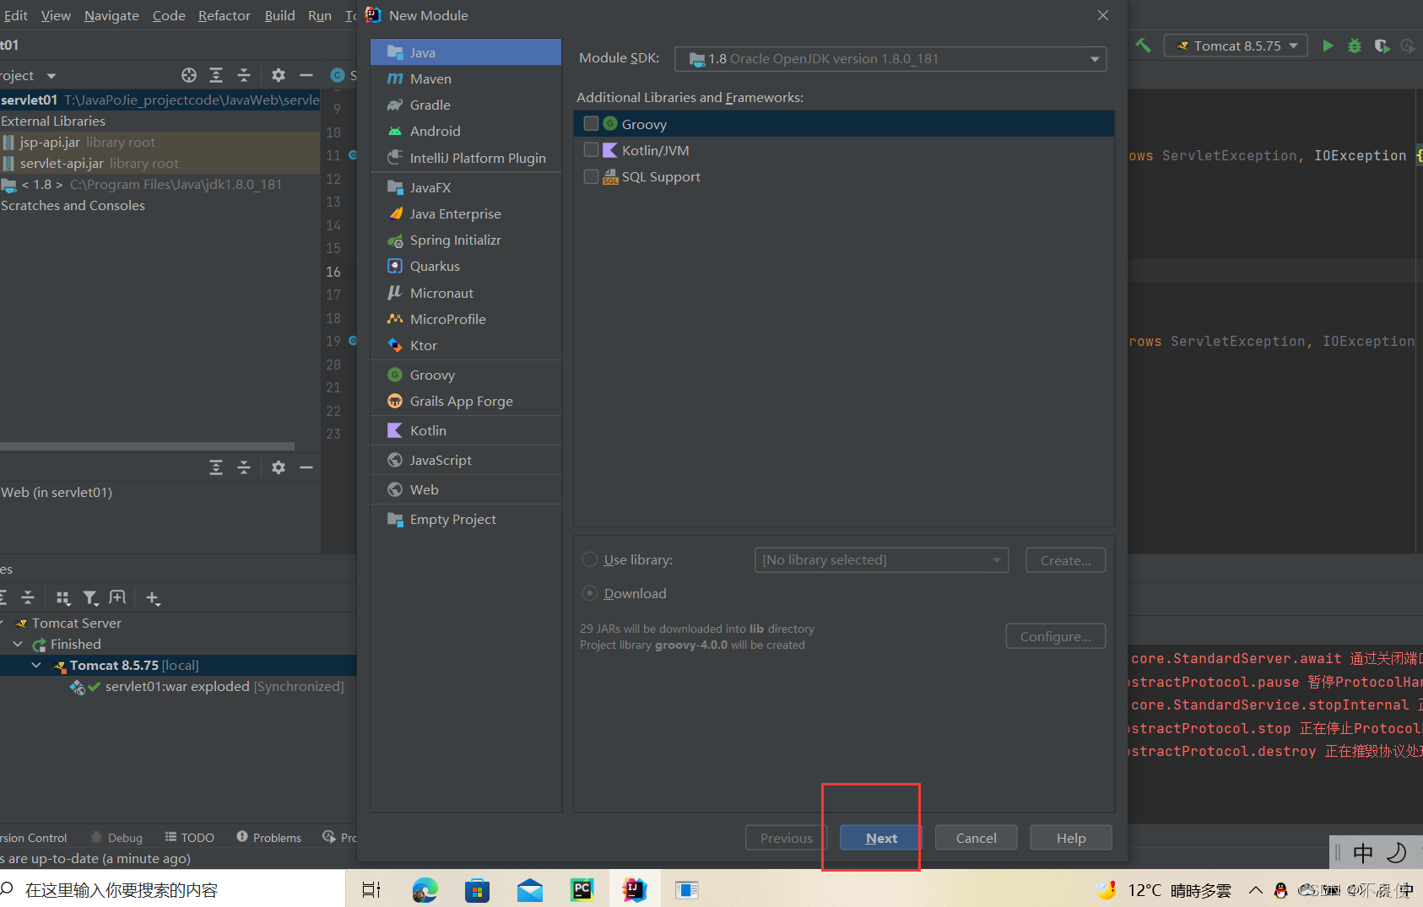This screenshot has height=907, width=1423.
Task: Open Tomcat 8.5.75 run configuration dropdown
Action: coord(1236,46)
